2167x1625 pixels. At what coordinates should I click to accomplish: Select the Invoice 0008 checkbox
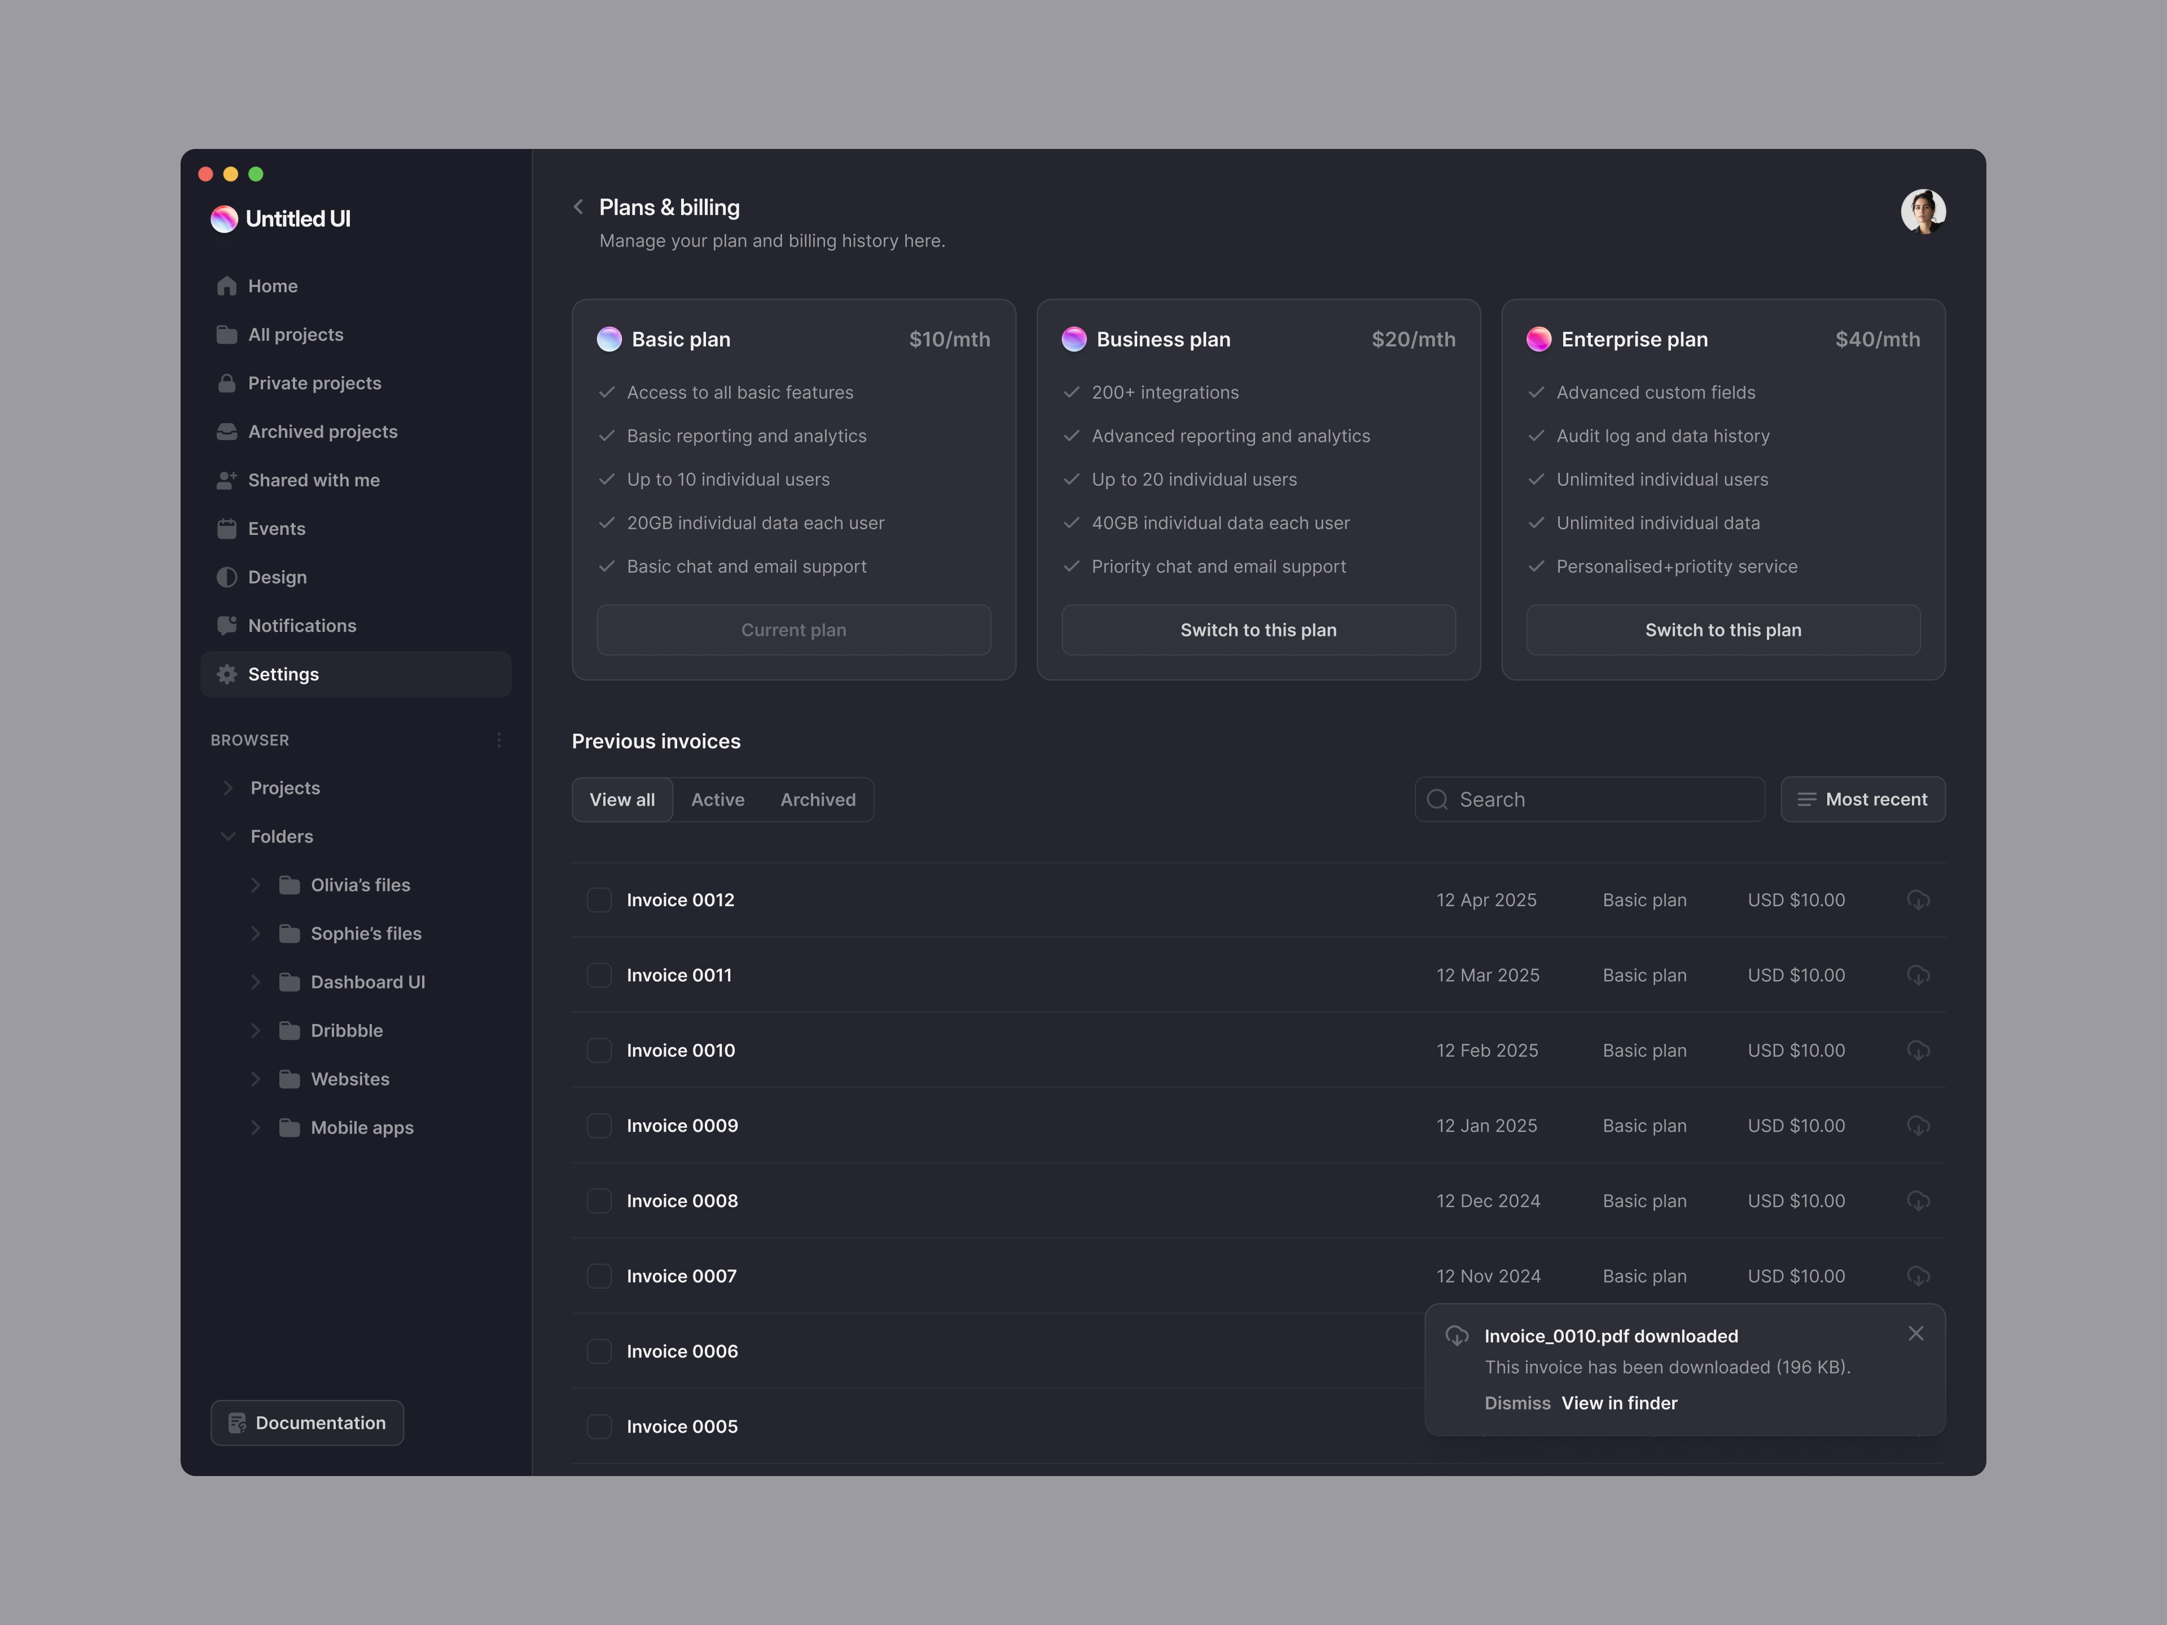click(x=599, y=1200)
